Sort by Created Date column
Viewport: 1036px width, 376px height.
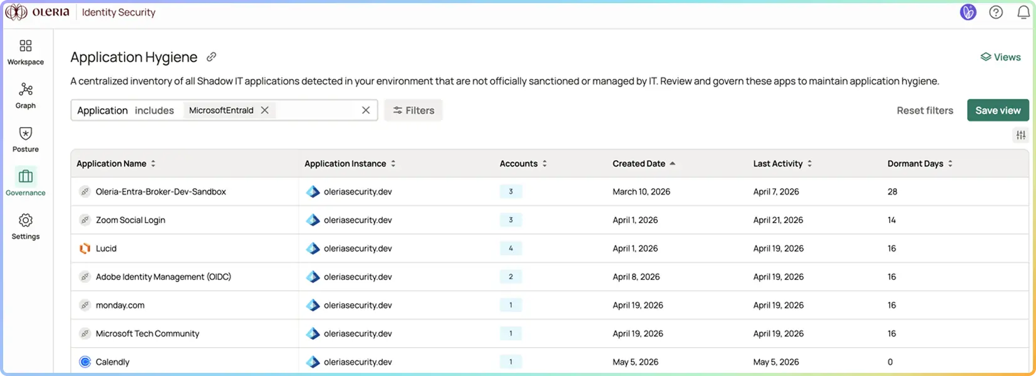(x=644, y=163)
